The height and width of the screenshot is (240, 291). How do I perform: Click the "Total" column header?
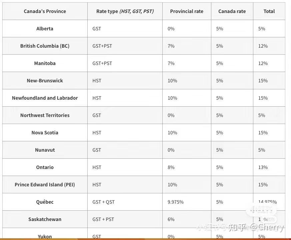(269, 11)
